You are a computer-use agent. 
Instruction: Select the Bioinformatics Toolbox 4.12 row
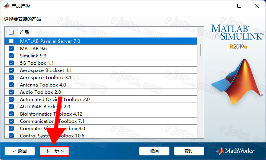(x=101, y=114)
